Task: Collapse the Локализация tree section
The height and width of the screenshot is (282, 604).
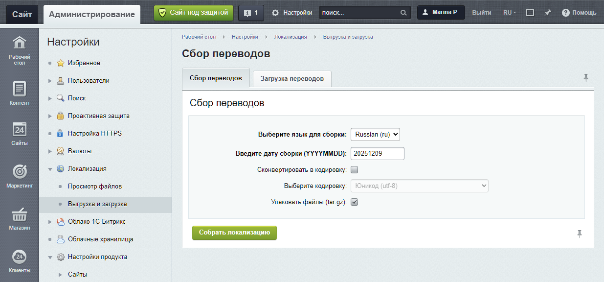Action: [x=50, y=169]
